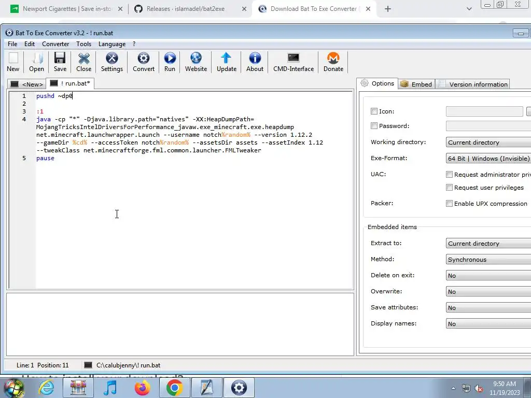531x398 pixels.
Task: Enable UPX compression checkbox
Action: 449,203
